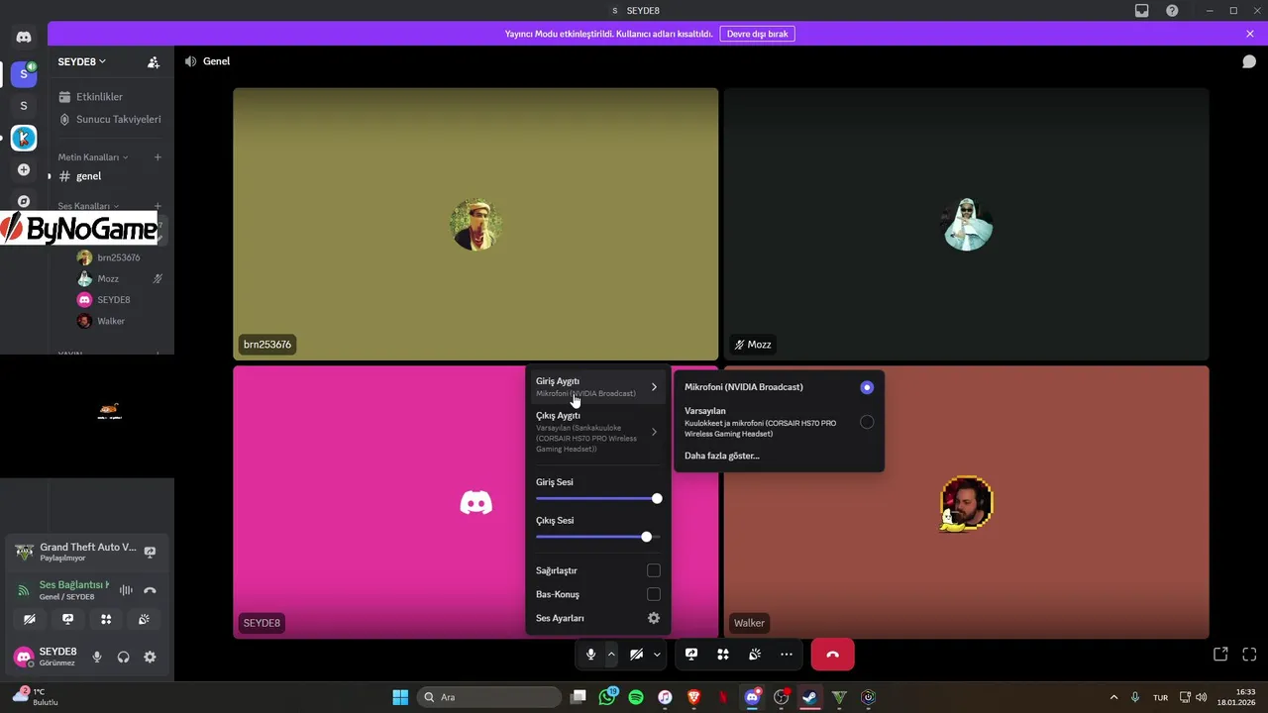Mute microphone in user panel
Image resolution: width=1268 pixels, height=713 pixels.
[97, 657]
